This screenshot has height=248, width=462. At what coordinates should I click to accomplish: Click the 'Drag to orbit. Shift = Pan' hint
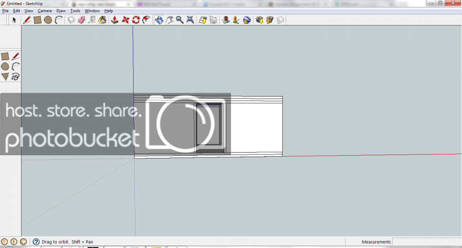point(68,242)
